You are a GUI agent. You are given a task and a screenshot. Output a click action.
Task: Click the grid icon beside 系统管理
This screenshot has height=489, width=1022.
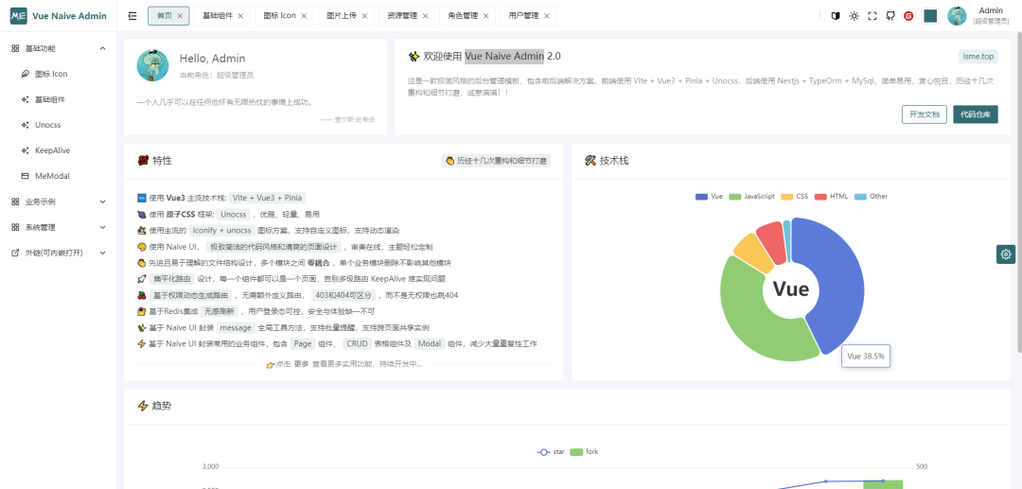click(16, 227)
